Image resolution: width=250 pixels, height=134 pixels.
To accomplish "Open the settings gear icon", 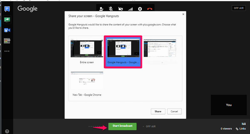I will coord(140,9).
